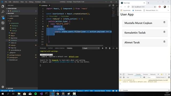Click the Go Live status bar button
The image size is (171, 96).
(56, 91)
